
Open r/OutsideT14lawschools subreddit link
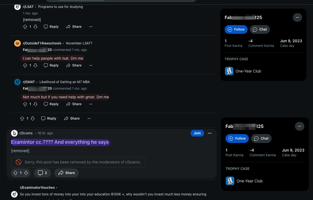(42, 43)
